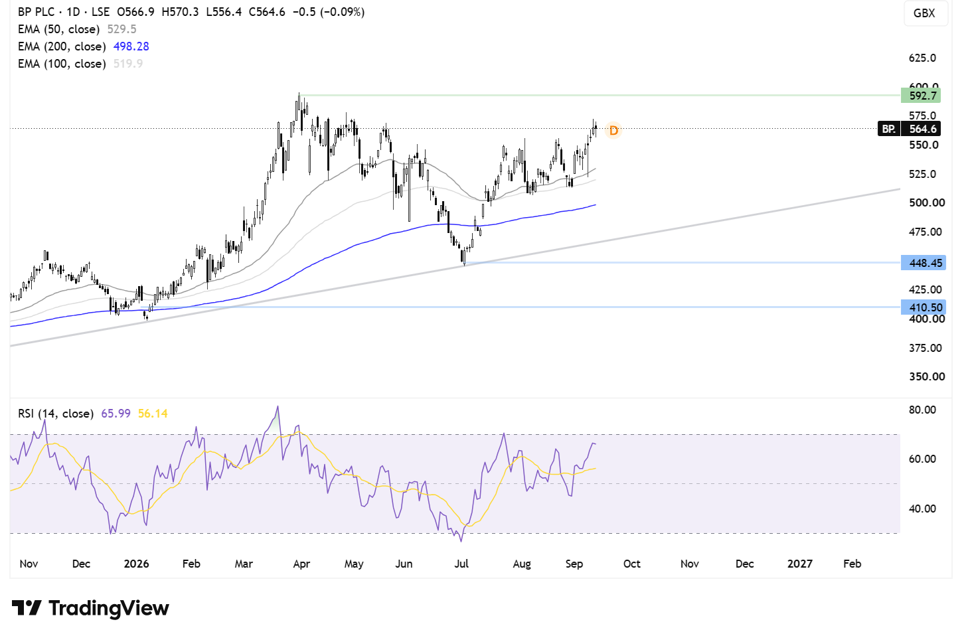Click the EMA 100 value 519.9
Viewport: 962px width, 638px height.
(128, 64)
